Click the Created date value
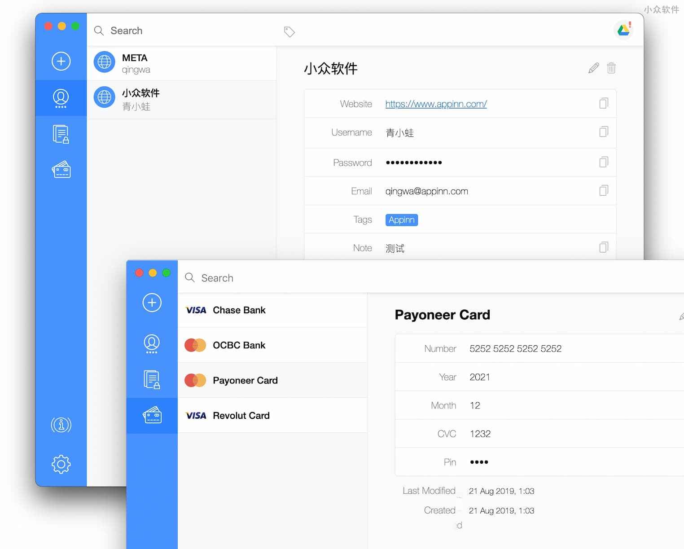Viewport: 684px width, 549px height. tap(501, 511)
